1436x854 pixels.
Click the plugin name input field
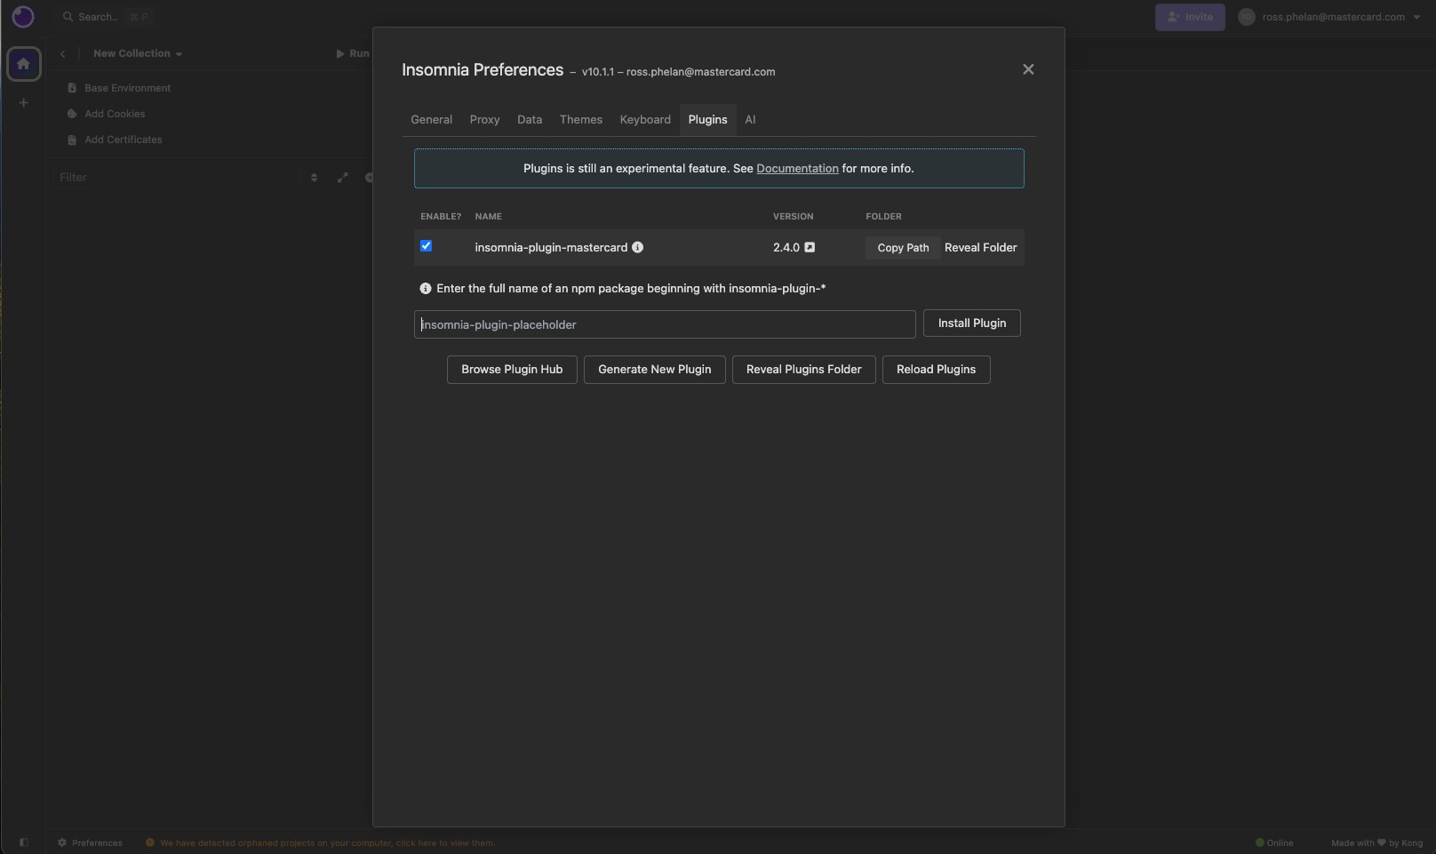point(664,324)
